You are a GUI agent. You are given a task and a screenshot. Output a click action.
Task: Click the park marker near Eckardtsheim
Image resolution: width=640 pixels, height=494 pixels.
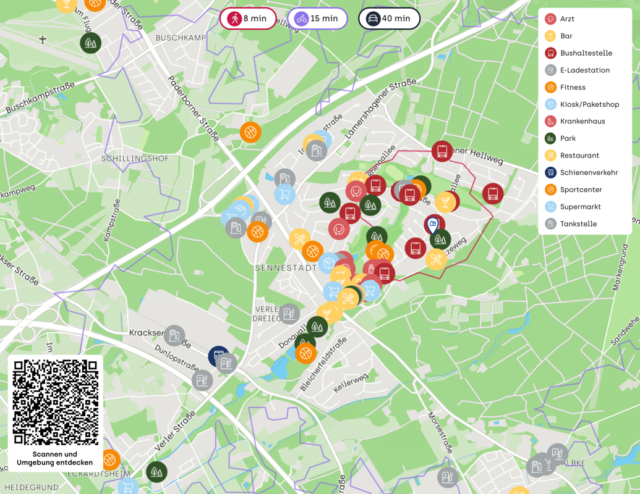(x=157, y=472)
